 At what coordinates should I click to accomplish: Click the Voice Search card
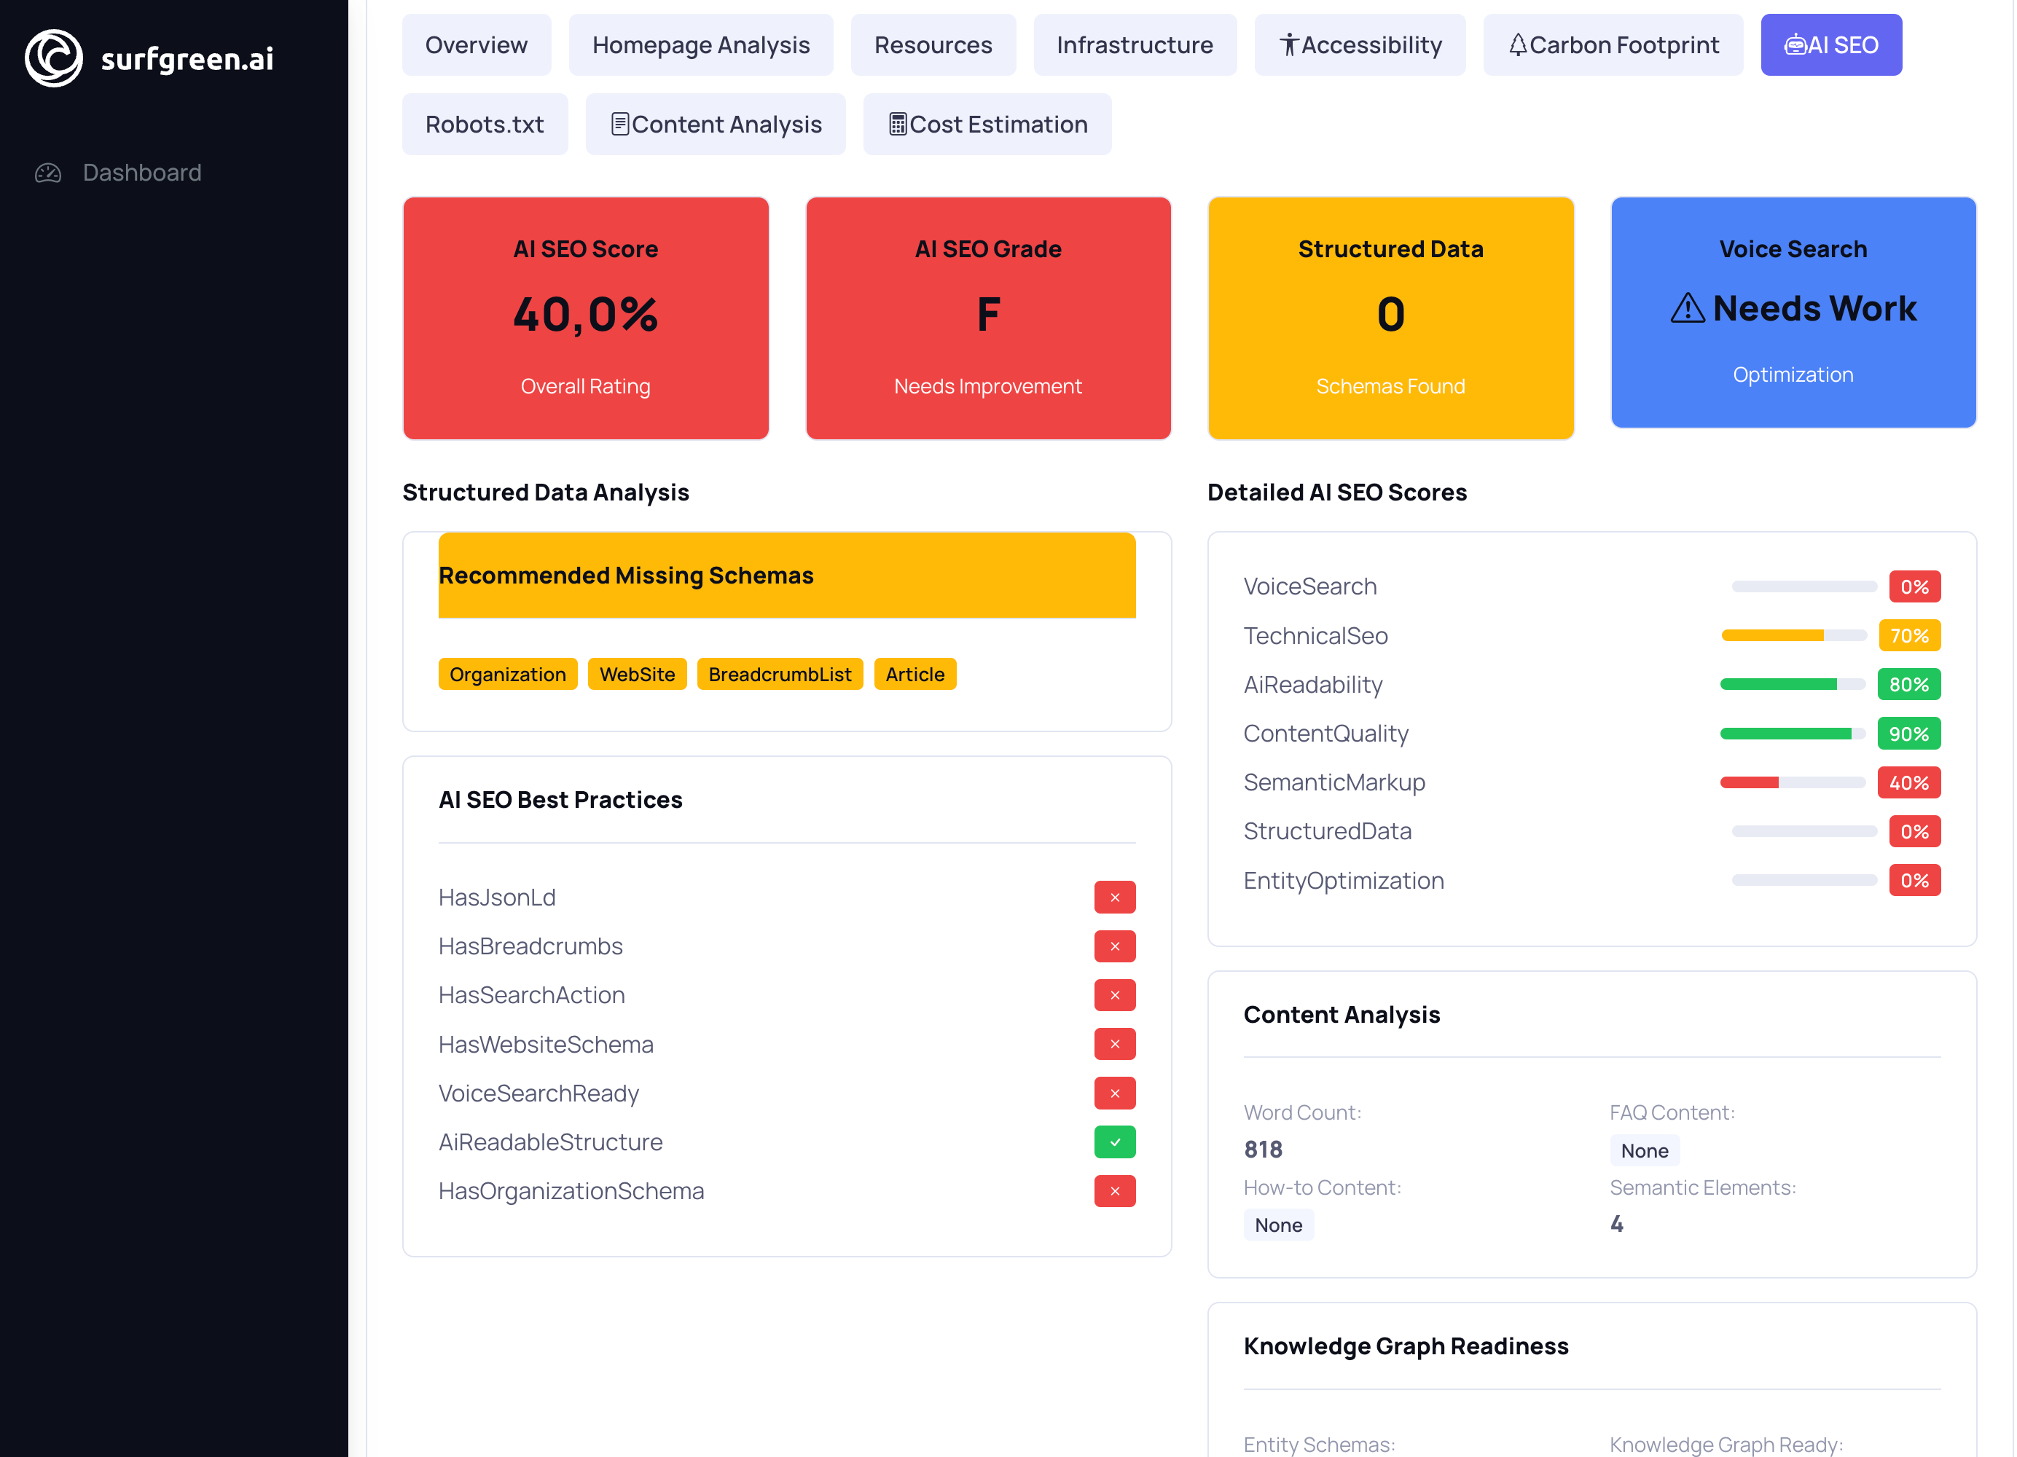[1793, 313]
